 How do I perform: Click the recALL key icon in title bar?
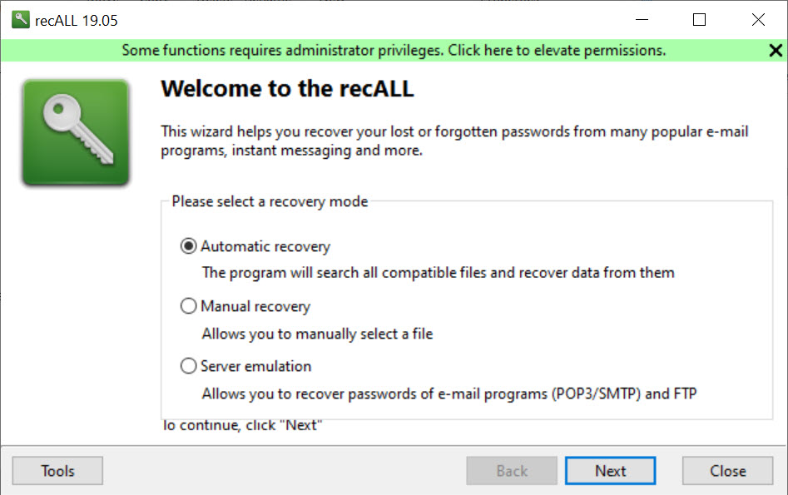(x=21, y=20)
